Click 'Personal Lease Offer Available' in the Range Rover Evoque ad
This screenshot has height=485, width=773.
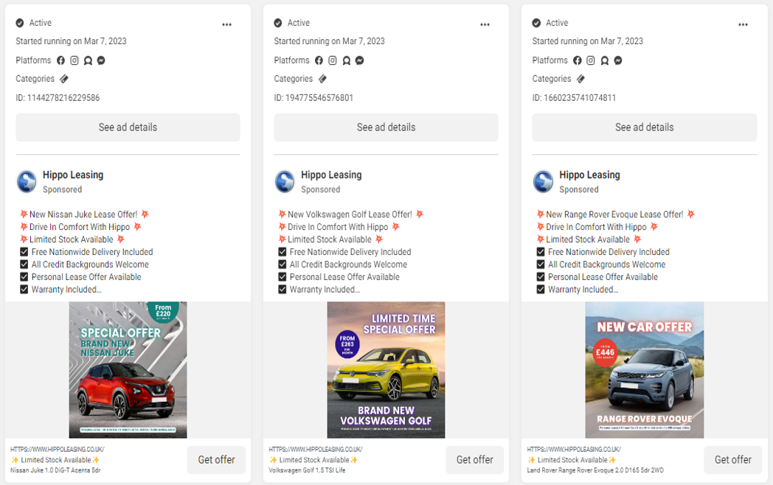pyautogui.click(x=603, y=277)
